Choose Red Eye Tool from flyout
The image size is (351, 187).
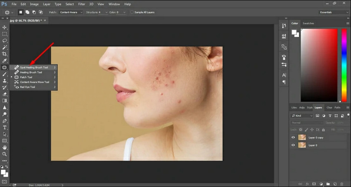click(x=33, y=87)
